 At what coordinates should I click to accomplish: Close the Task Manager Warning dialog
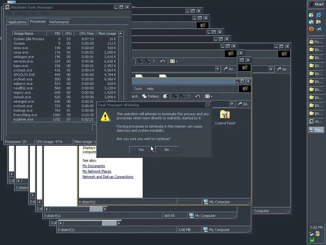coord(208,105)
